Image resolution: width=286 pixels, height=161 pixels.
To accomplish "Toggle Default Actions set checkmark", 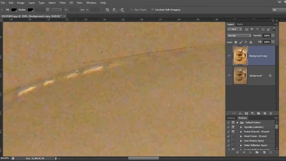I will tap(228, 123).
